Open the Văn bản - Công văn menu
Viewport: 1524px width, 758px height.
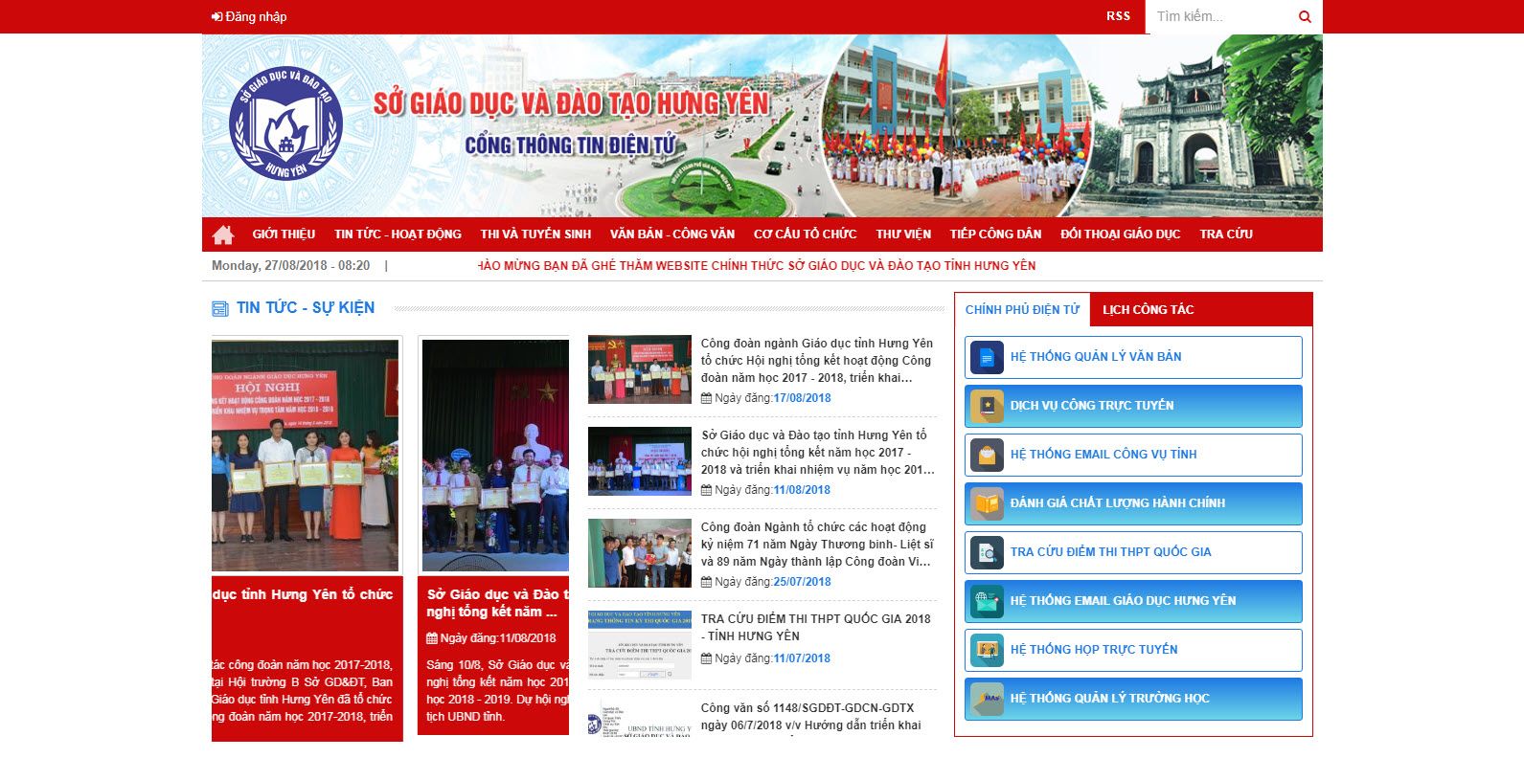(x=672, y=234)
